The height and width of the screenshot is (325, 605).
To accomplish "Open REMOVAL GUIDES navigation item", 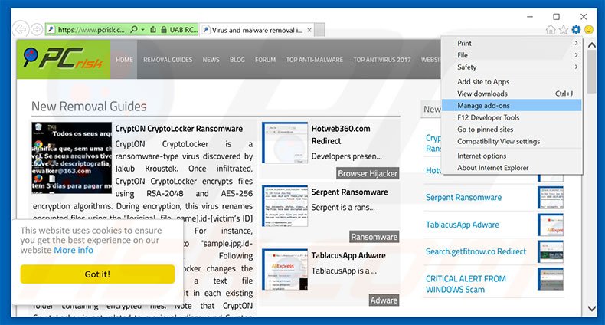I will pos(168,60).
